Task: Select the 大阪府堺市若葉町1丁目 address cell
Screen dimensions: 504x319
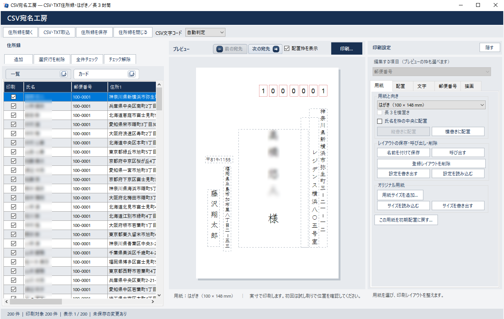Action: coord(132,225)
